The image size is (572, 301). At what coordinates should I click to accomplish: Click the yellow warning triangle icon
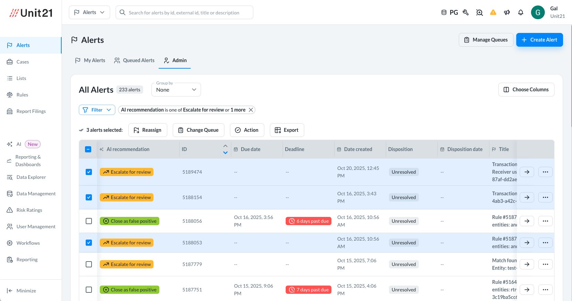click(493, 12)
